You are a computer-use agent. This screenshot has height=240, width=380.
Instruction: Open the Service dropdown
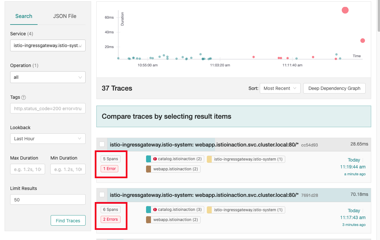[x=48, y=45]
